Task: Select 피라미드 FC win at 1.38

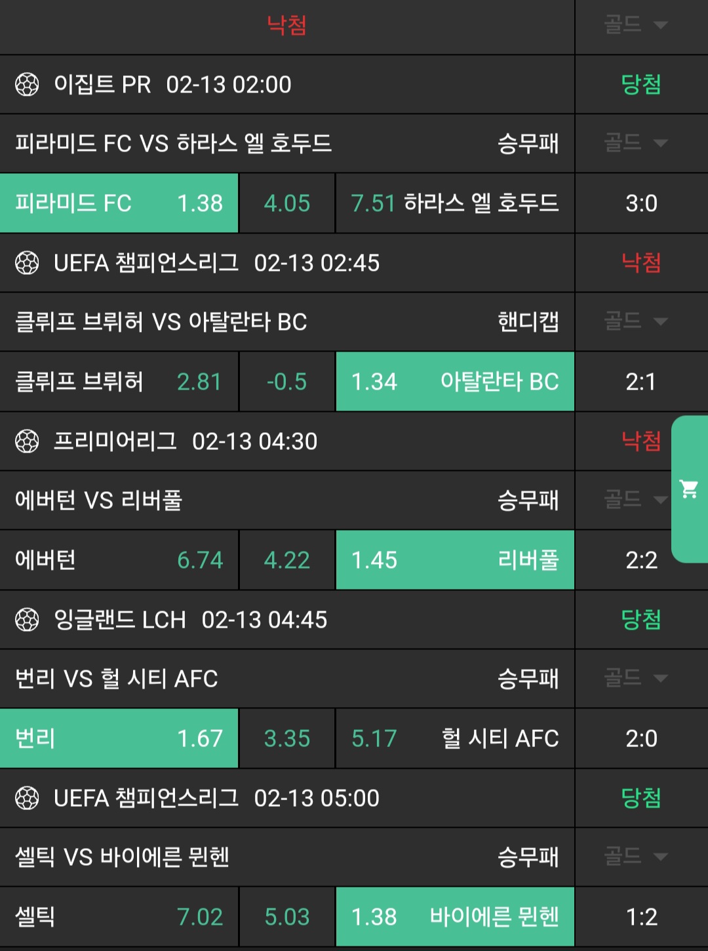Action: [x=119, y=203]
